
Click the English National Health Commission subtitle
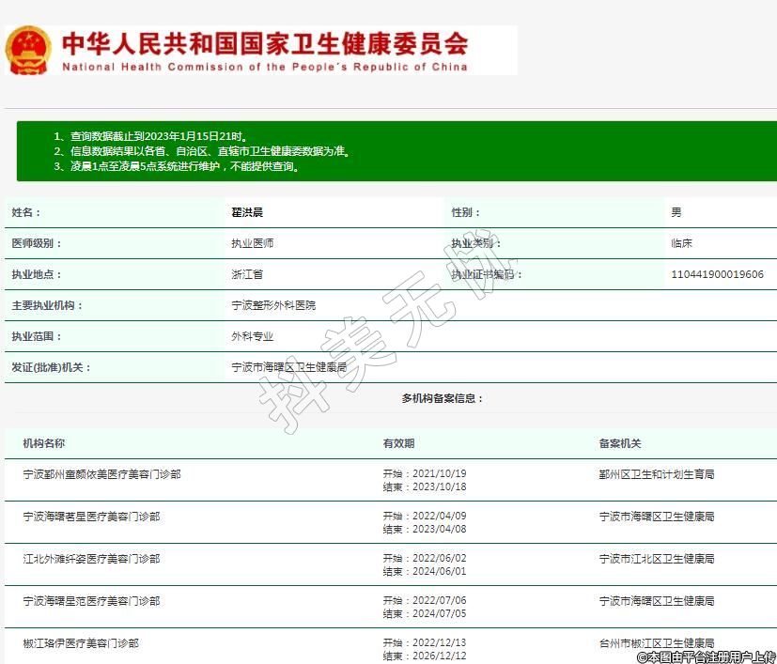click(264, 68)
